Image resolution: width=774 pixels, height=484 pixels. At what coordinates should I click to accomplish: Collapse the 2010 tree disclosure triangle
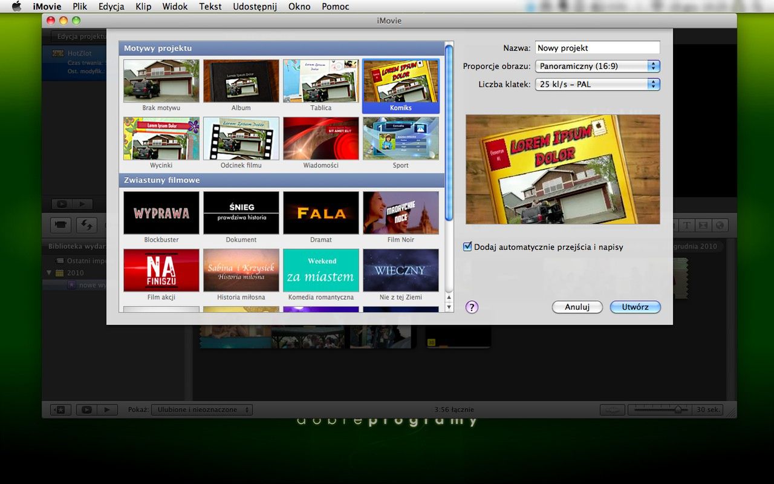[50, 273]
